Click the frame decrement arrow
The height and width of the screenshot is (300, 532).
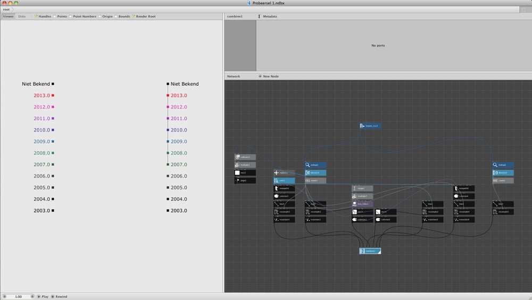(x=4, y=297)
